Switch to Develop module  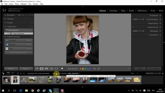pos(113,11)
